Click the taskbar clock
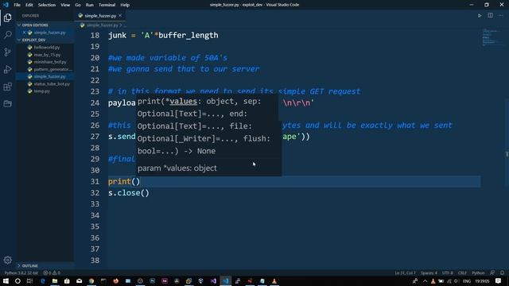This screenshot has width=509, height=286. point(482,280)
